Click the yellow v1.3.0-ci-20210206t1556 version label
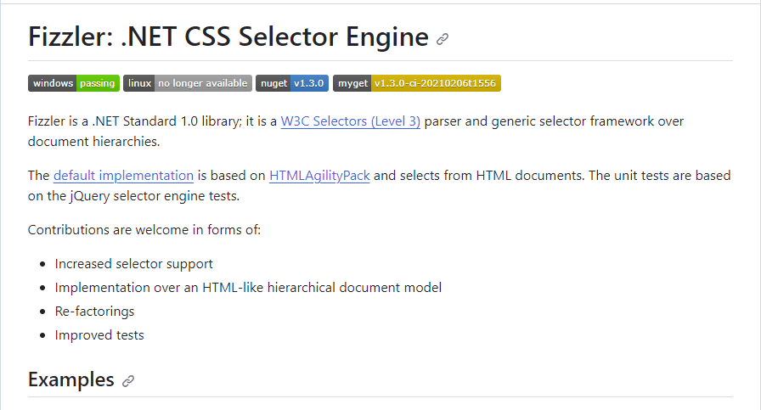 (436, 83)
